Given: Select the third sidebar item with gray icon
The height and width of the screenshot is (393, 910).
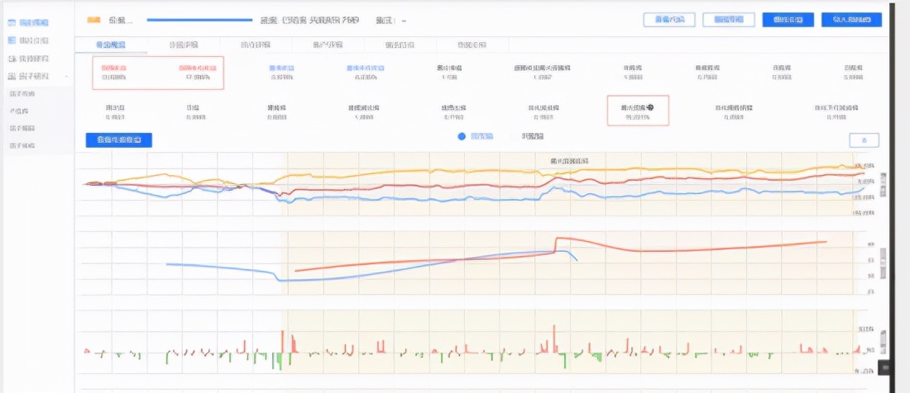Looking at the screenshot, I should [x=28, y=59].
